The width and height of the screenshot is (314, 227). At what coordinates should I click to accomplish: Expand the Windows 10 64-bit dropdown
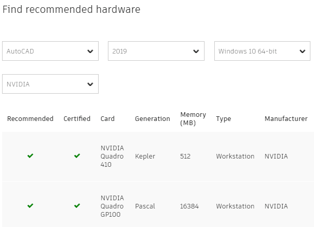click(262, 51)
